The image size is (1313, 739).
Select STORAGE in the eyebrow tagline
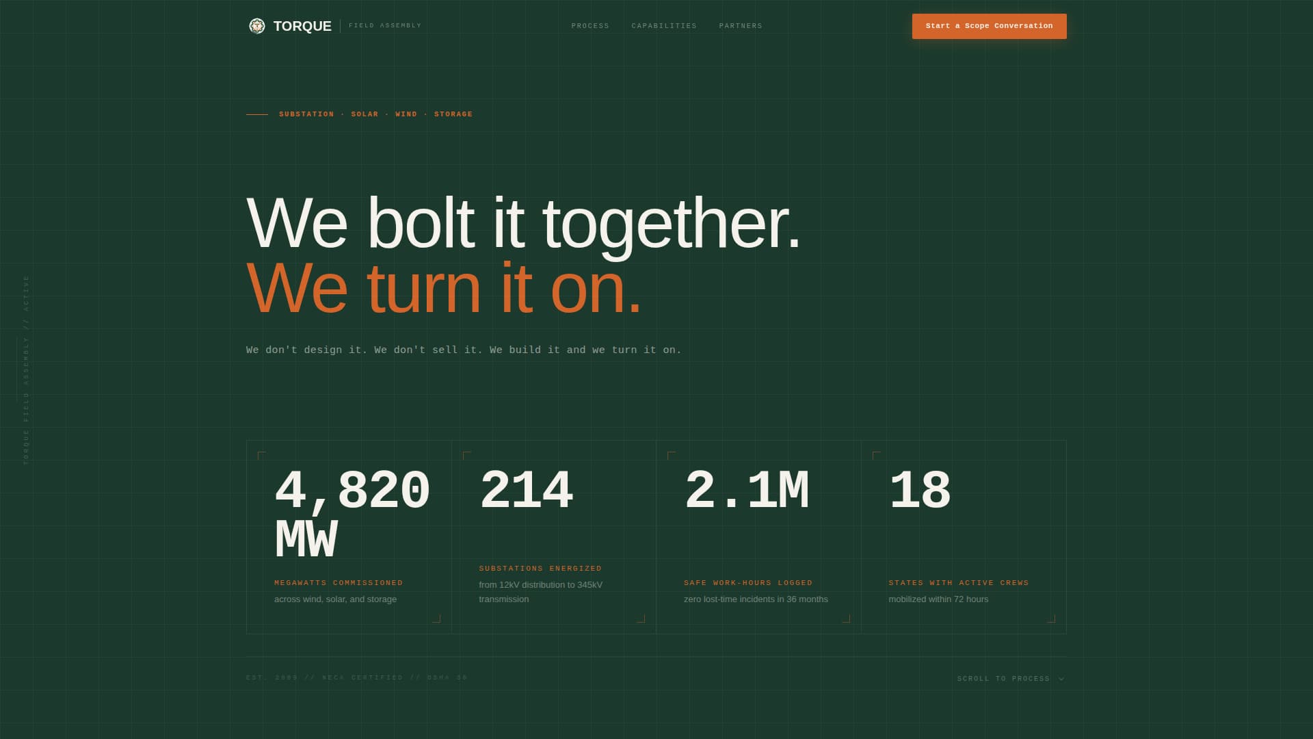453,114
